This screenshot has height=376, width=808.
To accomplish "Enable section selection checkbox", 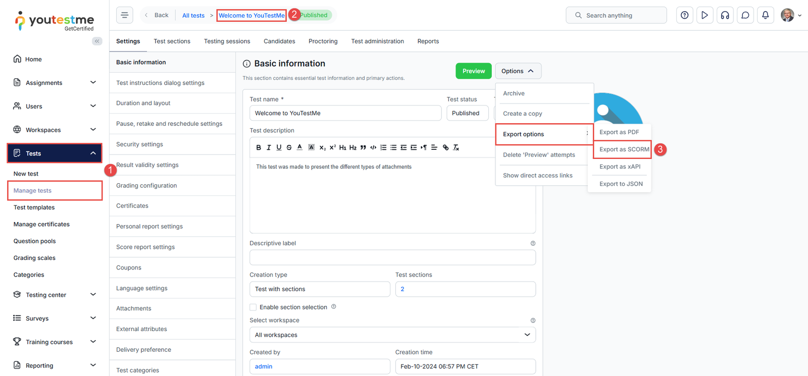I will click(x=253, y=307).
